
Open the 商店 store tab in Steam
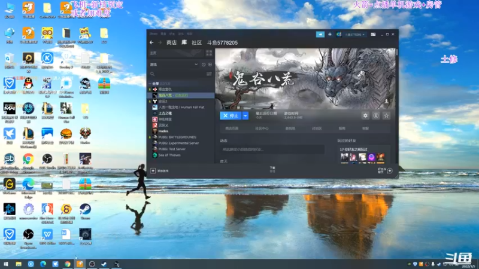tap(171, 42)
